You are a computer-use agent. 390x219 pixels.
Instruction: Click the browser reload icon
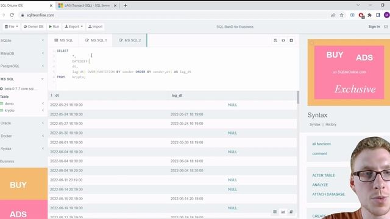point(12,15)
